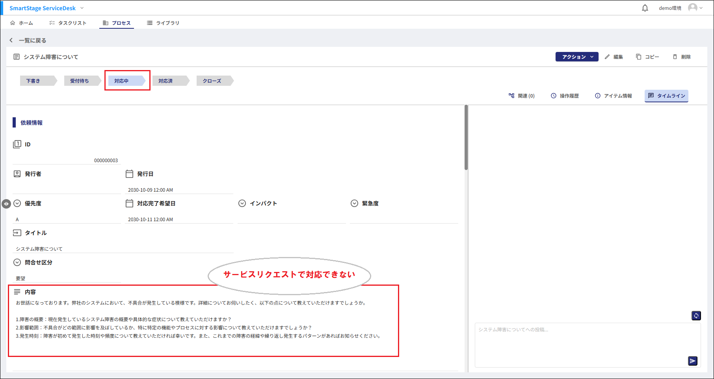
Task: Click the pencil edit icon
Action: 607,57
